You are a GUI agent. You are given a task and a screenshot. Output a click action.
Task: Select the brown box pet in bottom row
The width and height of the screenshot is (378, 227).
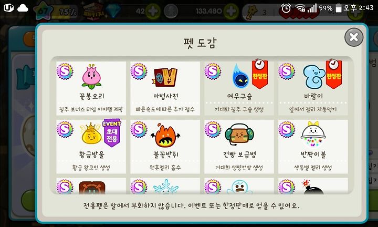(91, 186)
